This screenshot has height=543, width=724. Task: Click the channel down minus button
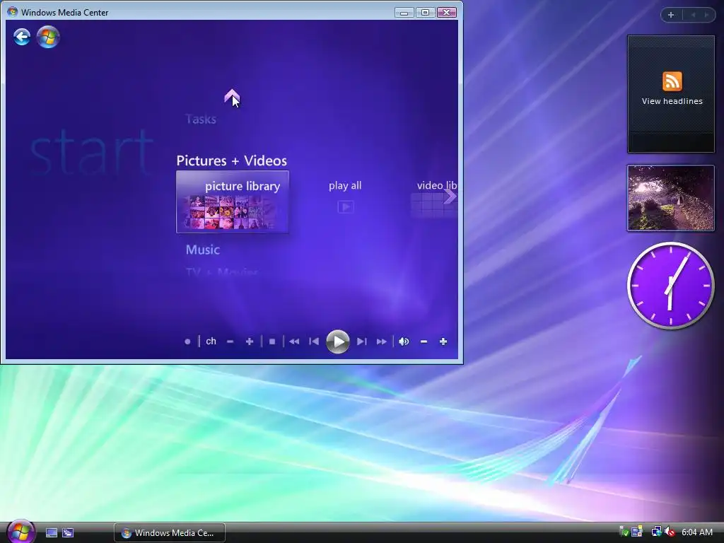(230, 341)
